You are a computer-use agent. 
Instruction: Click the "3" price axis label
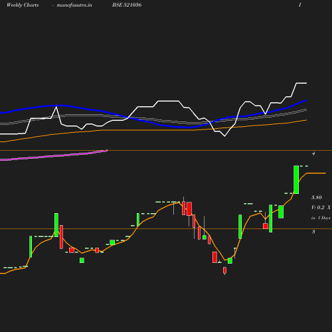(x=313, y=232)
